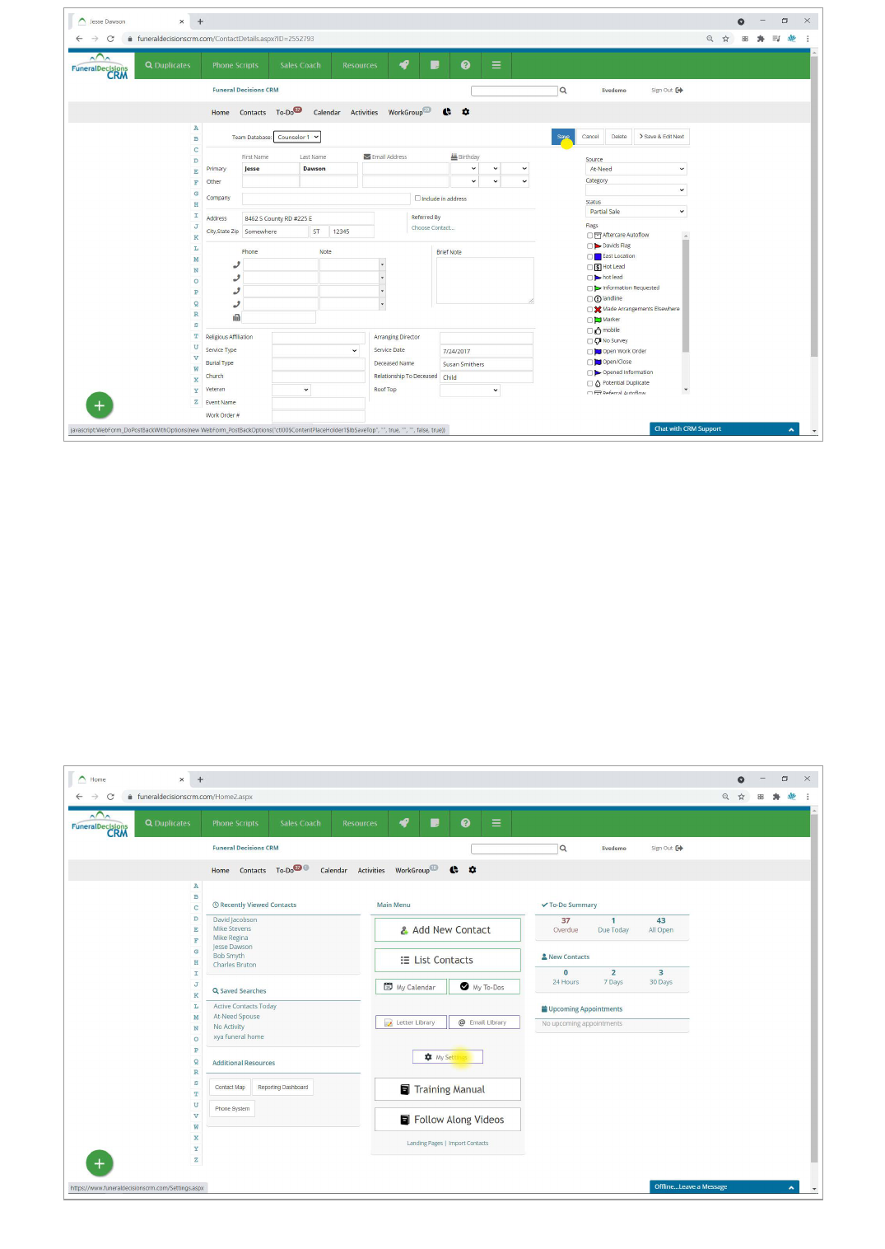Tick the Include in address checkbox

pos(417,199)
